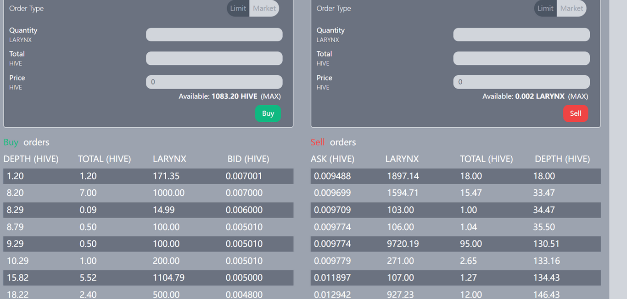The width and height of the screenshot is (627, 299).
Task: Click the 9720.19 LARYNX sell amount
Action: tap(403, 244)
